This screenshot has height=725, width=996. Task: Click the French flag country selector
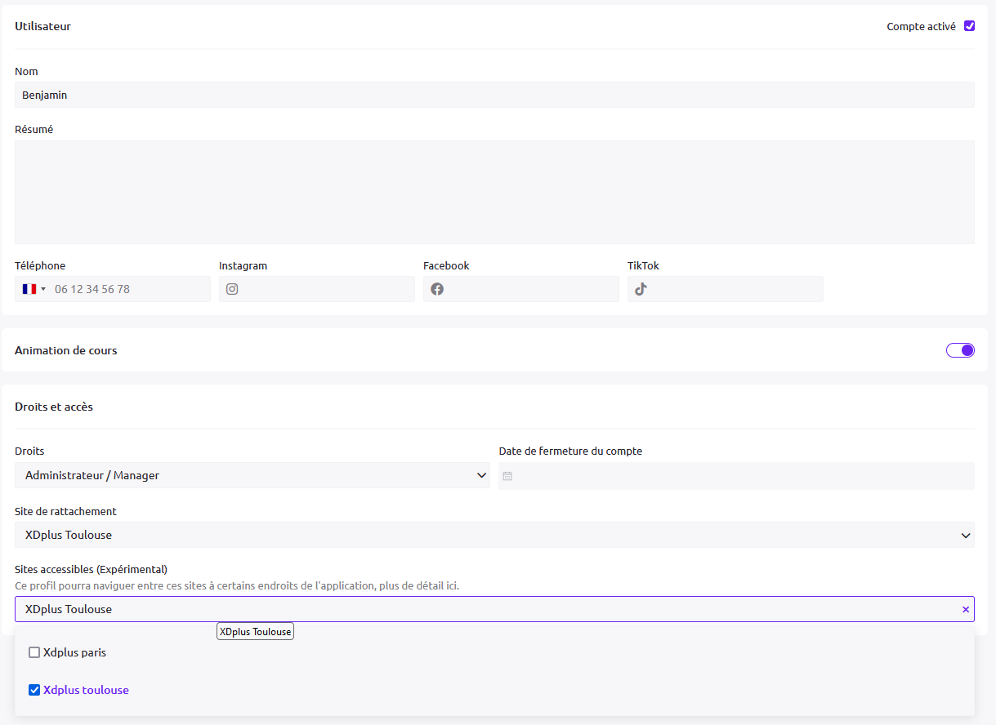(x=33, y=289)
